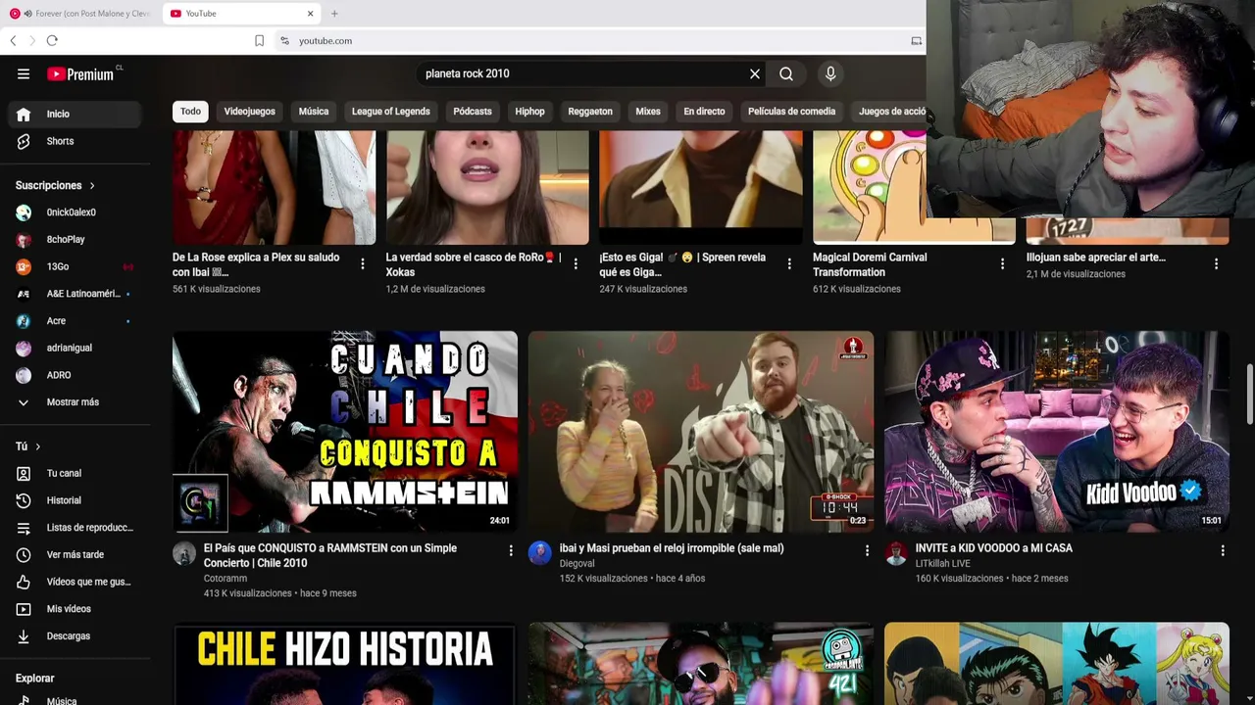This screenshot has width=1255, height=705.
Task: Open a new browser tab
Action: (334, 14)
